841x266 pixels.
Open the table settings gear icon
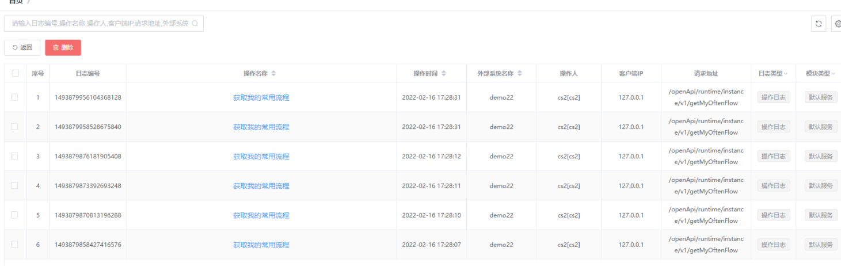[x=837, y=24]
